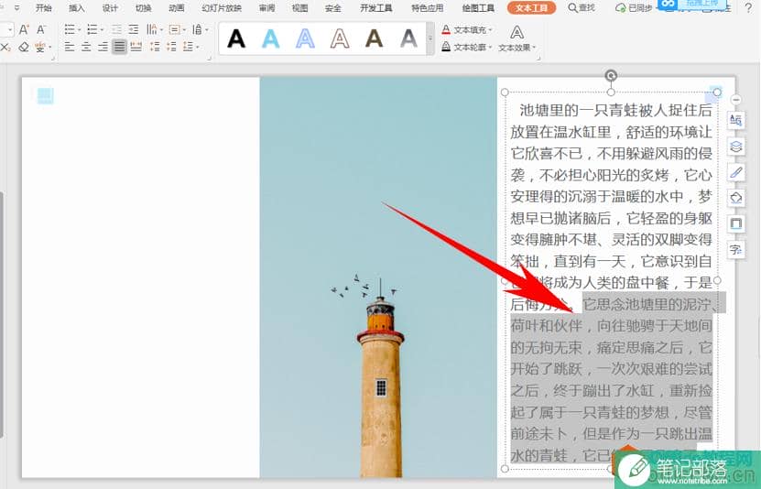Open the 已同步 cloud sync status
The height and width of the screenshot is (489, 761).
634,8
